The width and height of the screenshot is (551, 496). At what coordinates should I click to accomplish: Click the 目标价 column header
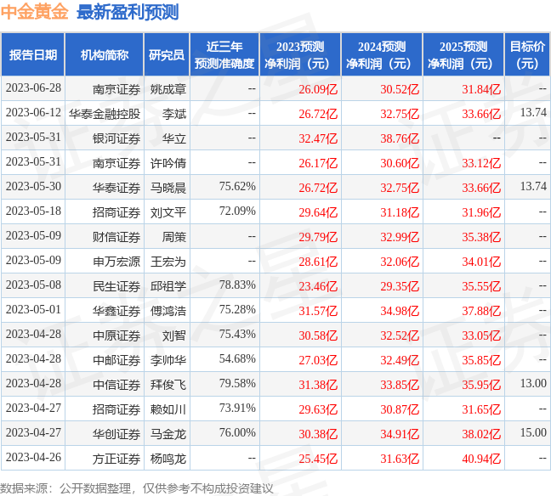[x=527, y=54]
